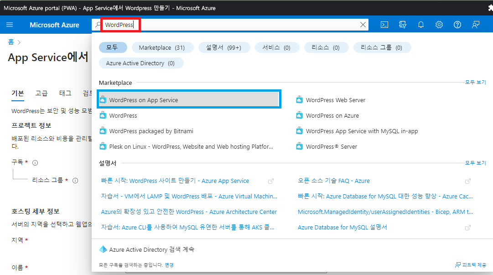The height and width of the screenshot is (275, 493).
Task: Filter results by 설명서 (99+)
Action: pyautogui.click(x=224, y=47)
